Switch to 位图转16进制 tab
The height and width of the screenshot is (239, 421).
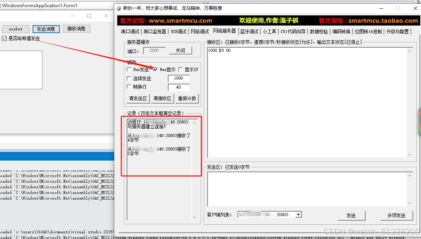369,32
